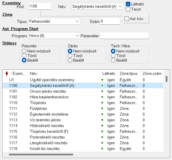Click green diamond in Porérzékelő riasztás row
Screen dimensions: 172x160
pyautogui.click(x=102, y=137)
